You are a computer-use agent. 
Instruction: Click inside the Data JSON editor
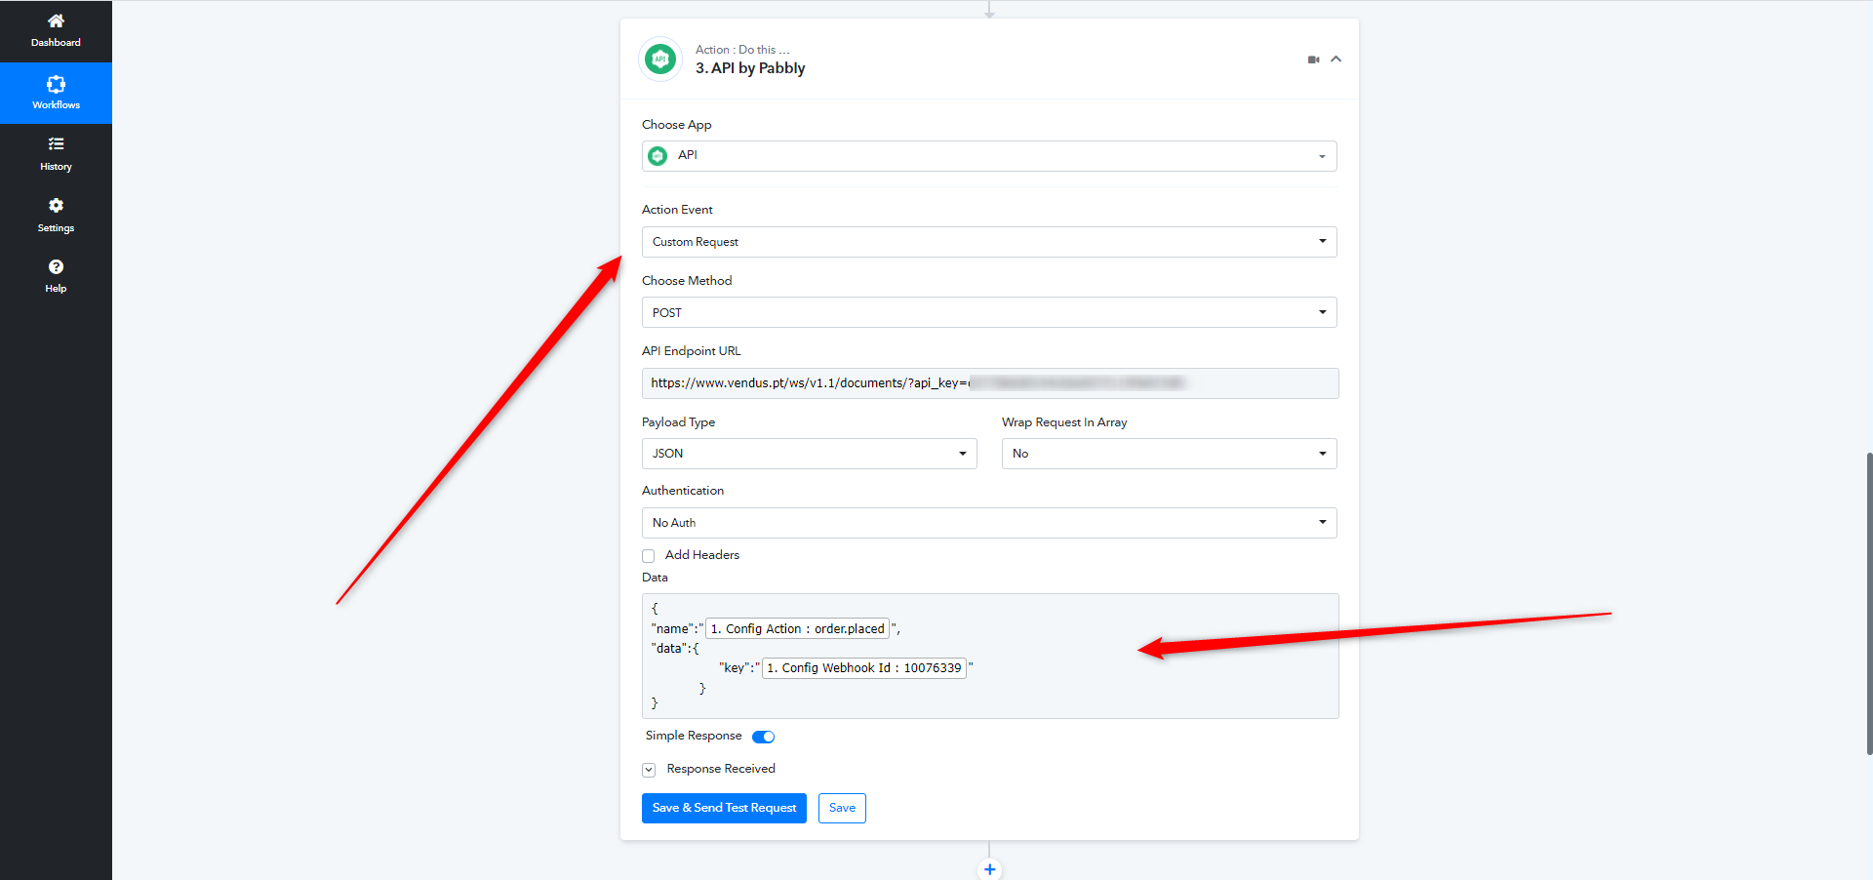[990, 656]
